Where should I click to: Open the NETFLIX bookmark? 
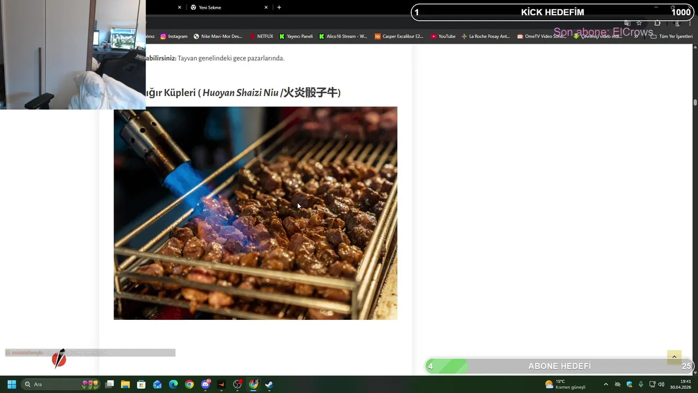pos(262,37)
